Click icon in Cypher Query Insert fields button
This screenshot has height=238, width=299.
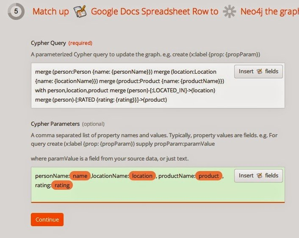(x=259, y=72)
